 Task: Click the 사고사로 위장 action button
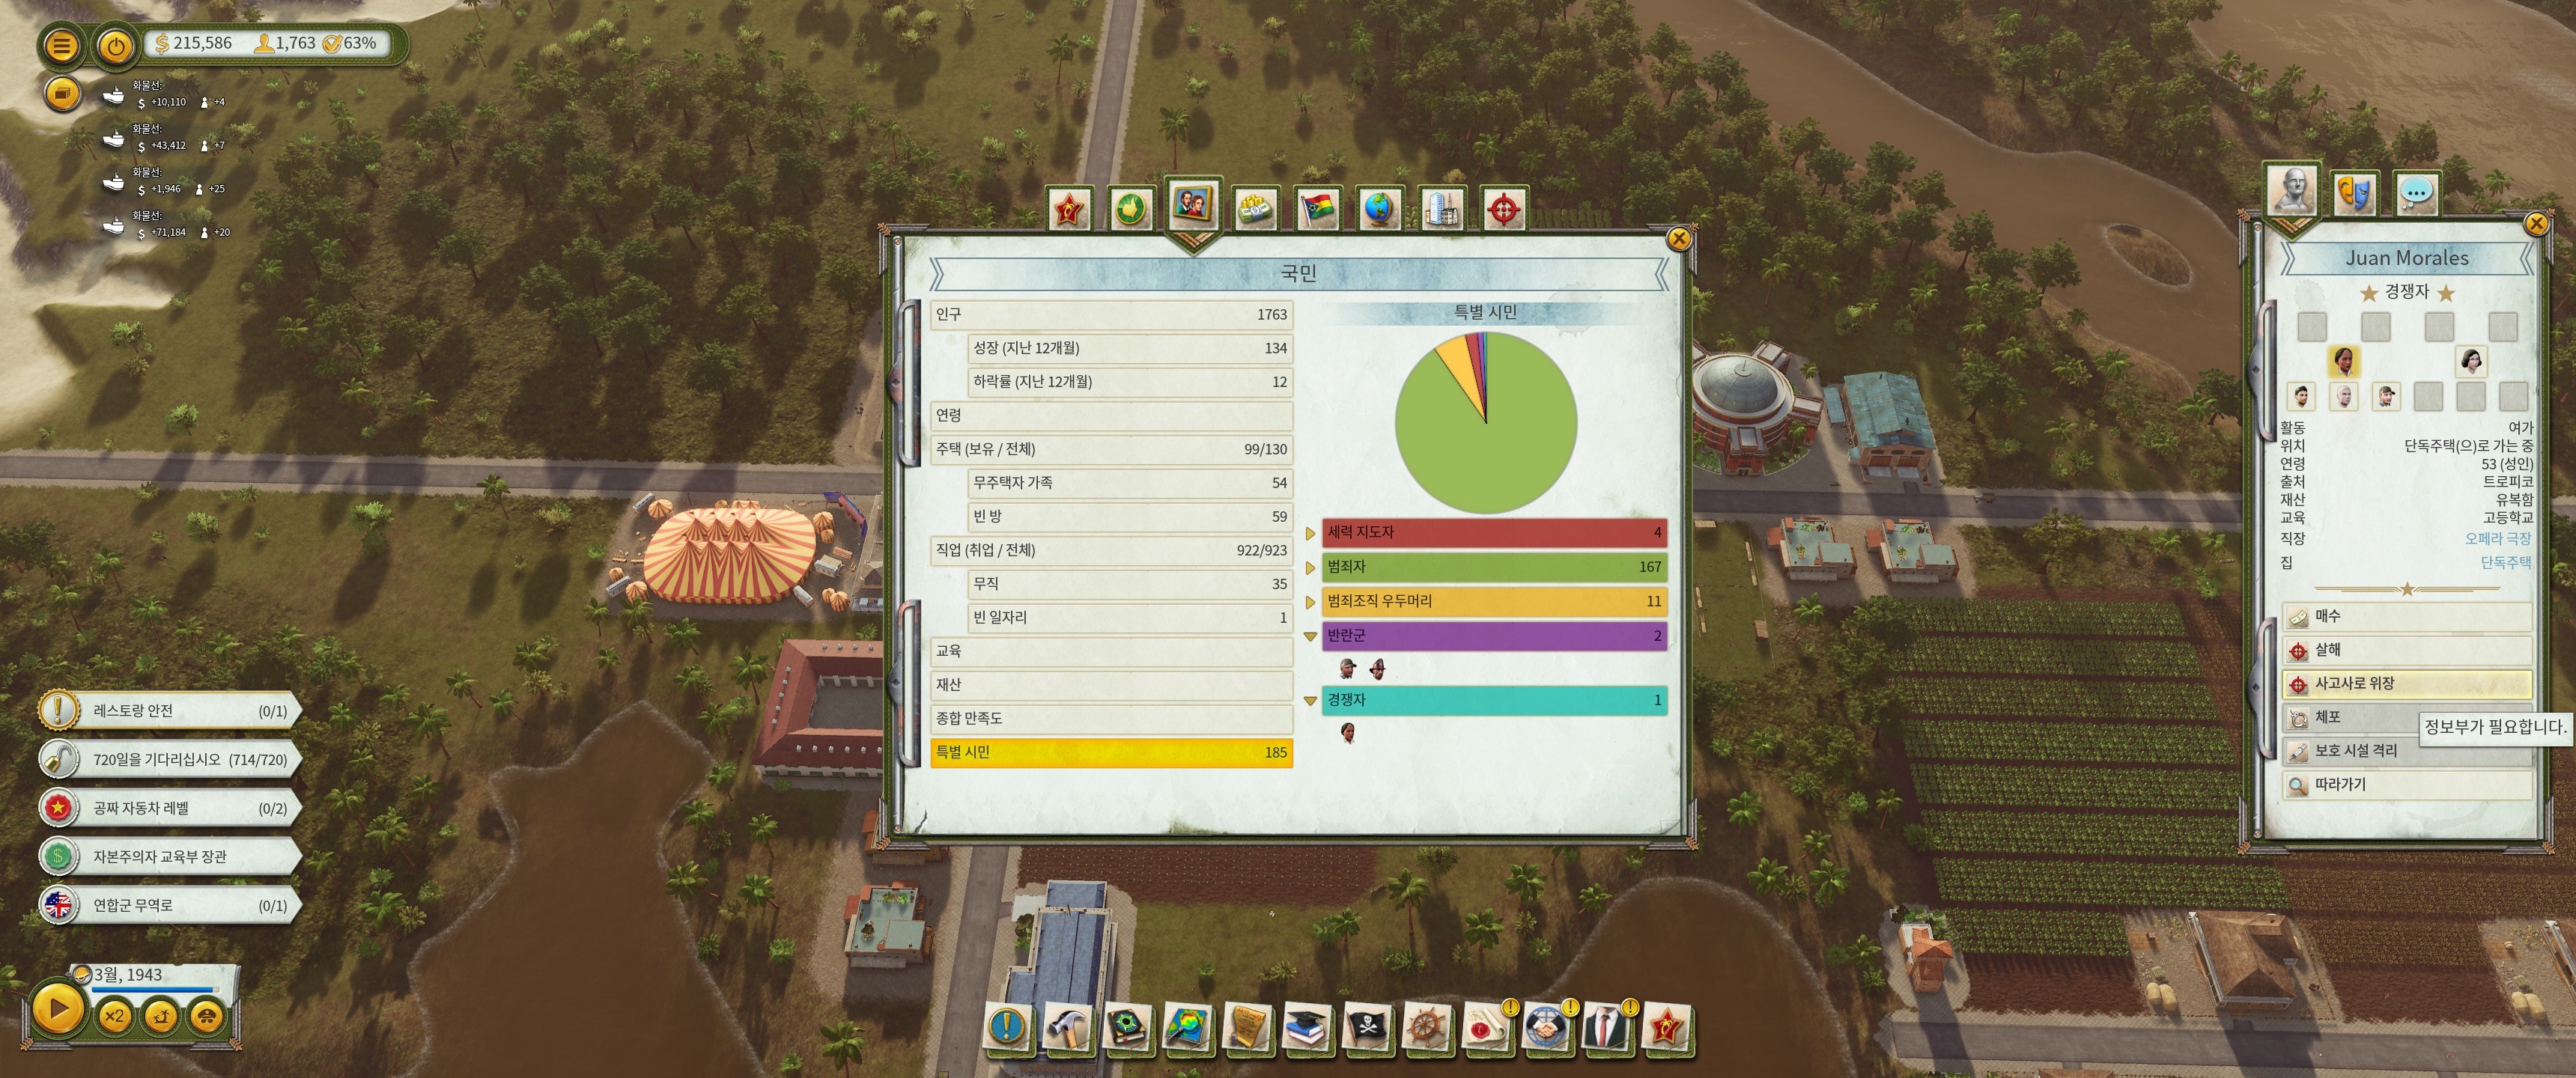click(x=2405, y=684)
